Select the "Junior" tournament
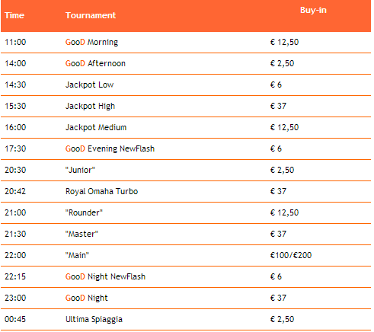This screenshot has width=374, height=332. click(80, 170)
